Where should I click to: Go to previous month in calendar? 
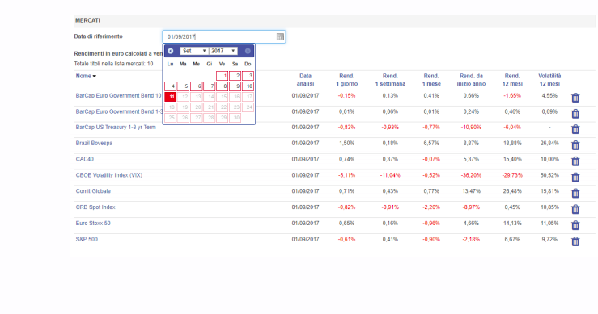[x=171, y=51]
